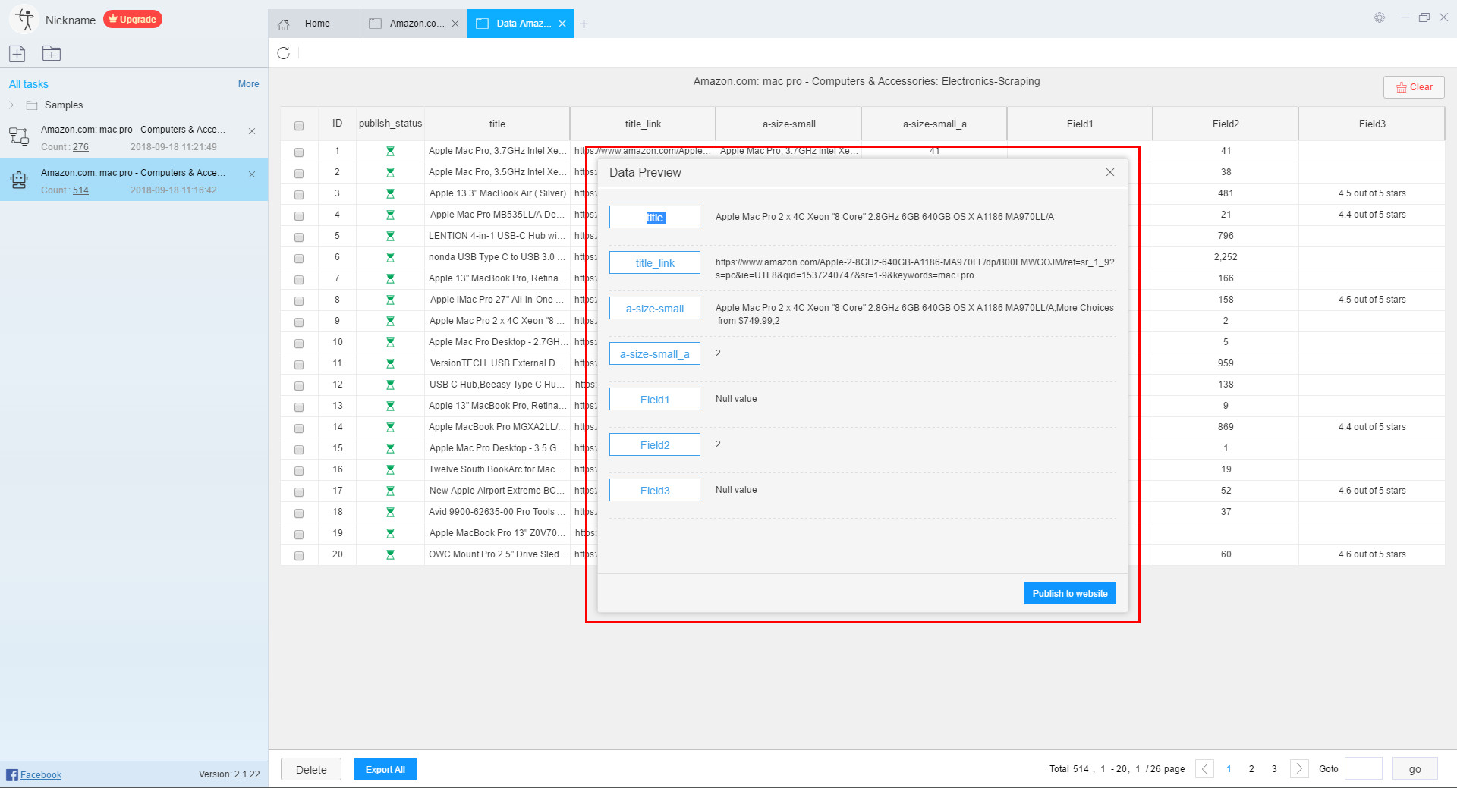The height and width of the screenshot is (788, 1457).
Task: Open a new tab with plus icon
Action: click(x=584, y=24)
